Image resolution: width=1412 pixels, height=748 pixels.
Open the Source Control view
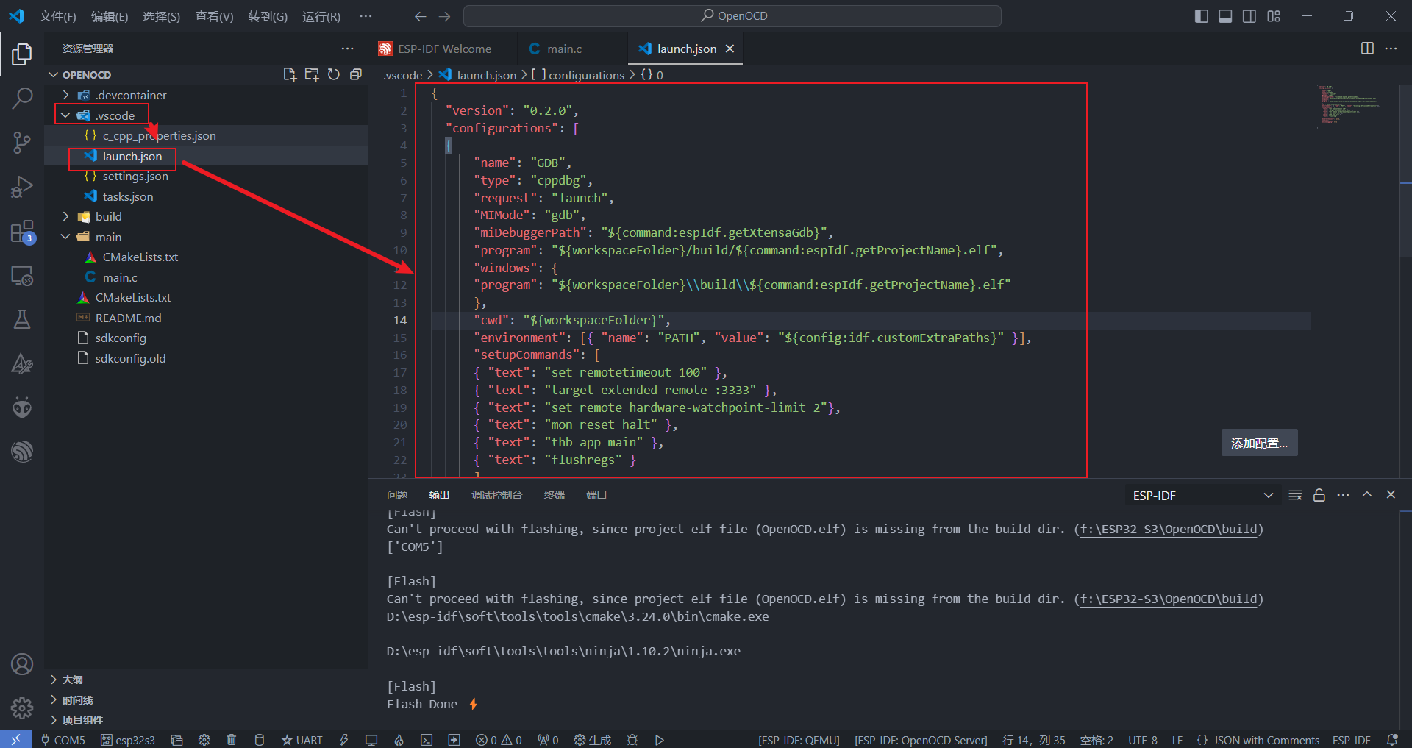coord(22,142)
